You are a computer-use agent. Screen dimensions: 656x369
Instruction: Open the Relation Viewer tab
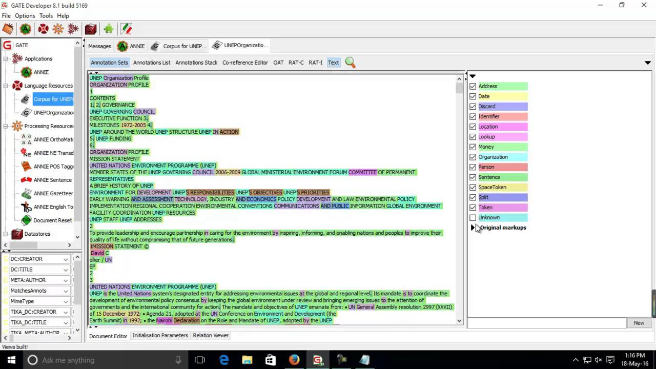coord(211,335)
